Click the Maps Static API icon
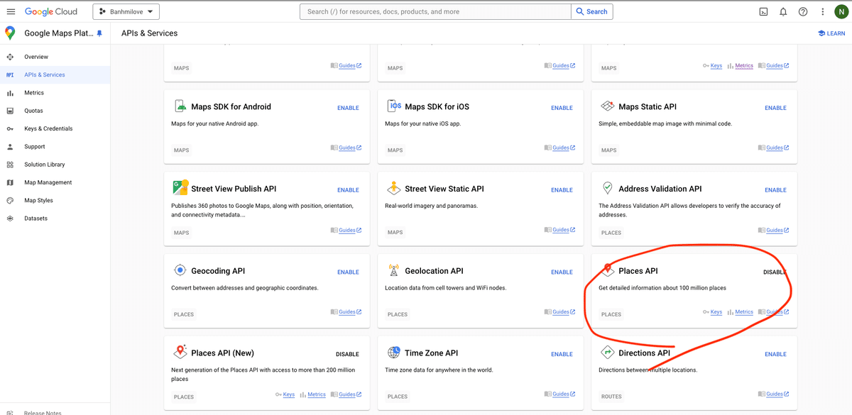852x415 pixels. (x=607, y=106)
